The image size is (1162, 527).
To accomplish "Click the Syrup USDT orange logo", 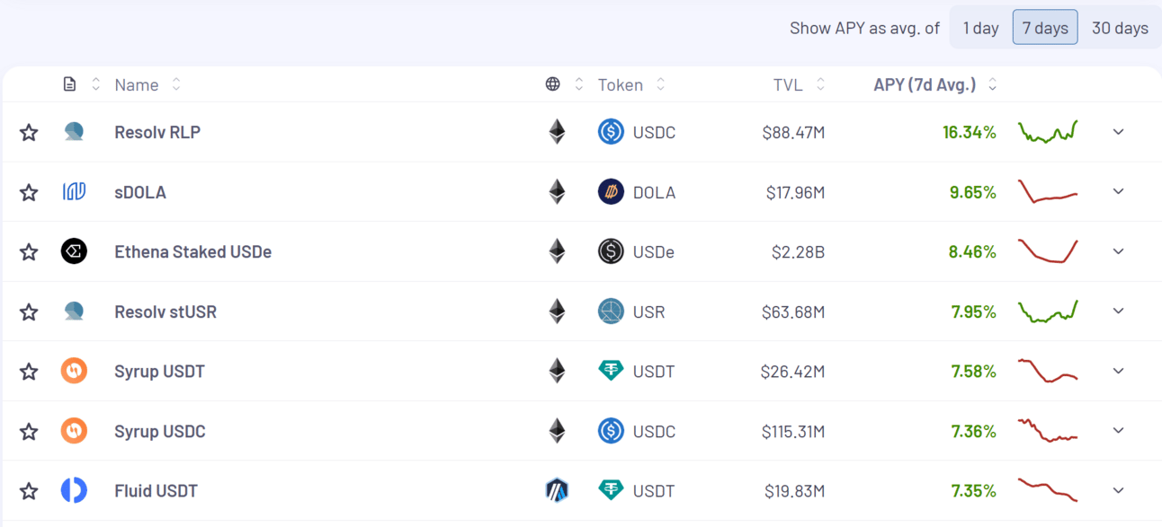I will (74, 371).
